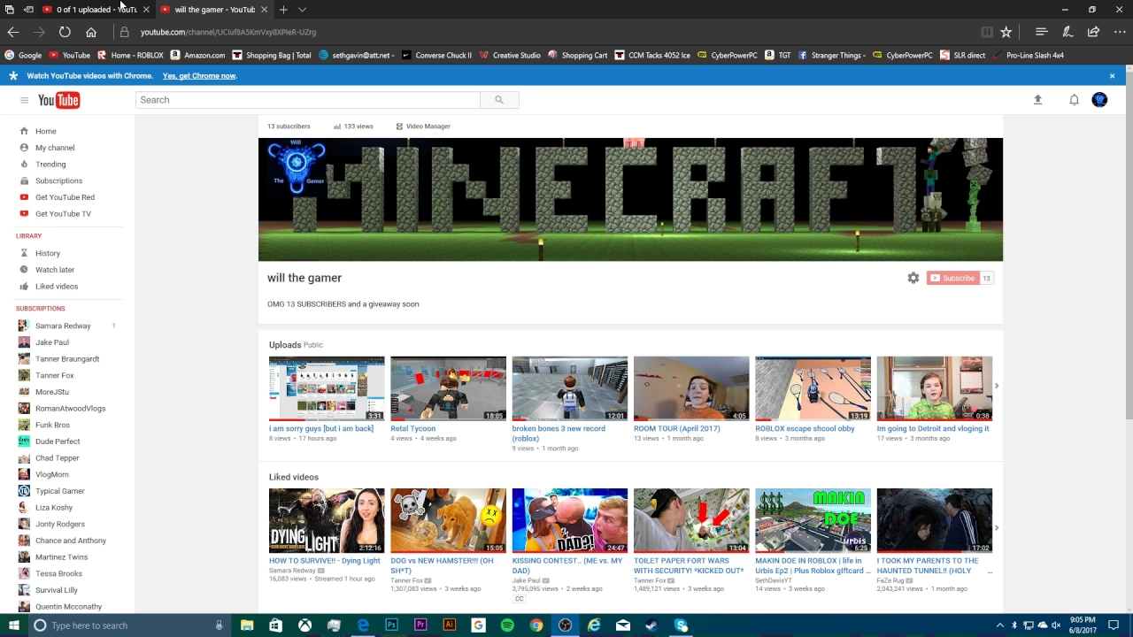Open the YouTube hamburger guide menu
The width and height of the screenshot is (1133, 637).
click(x=24, y=100)
